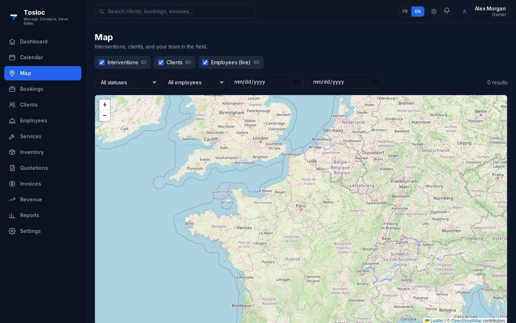This screenshot has height=323, width=516.
Task: Select the EN language option
Action: (x=418, y=11)
